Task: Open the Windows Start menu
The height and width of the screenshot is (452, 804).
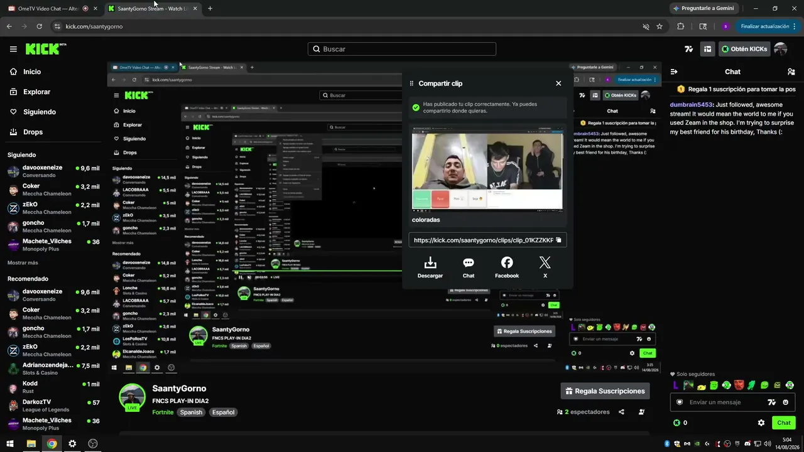Action: coord(10,444)
